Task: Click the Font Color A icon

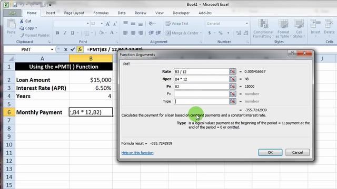Action: [112, 33]
